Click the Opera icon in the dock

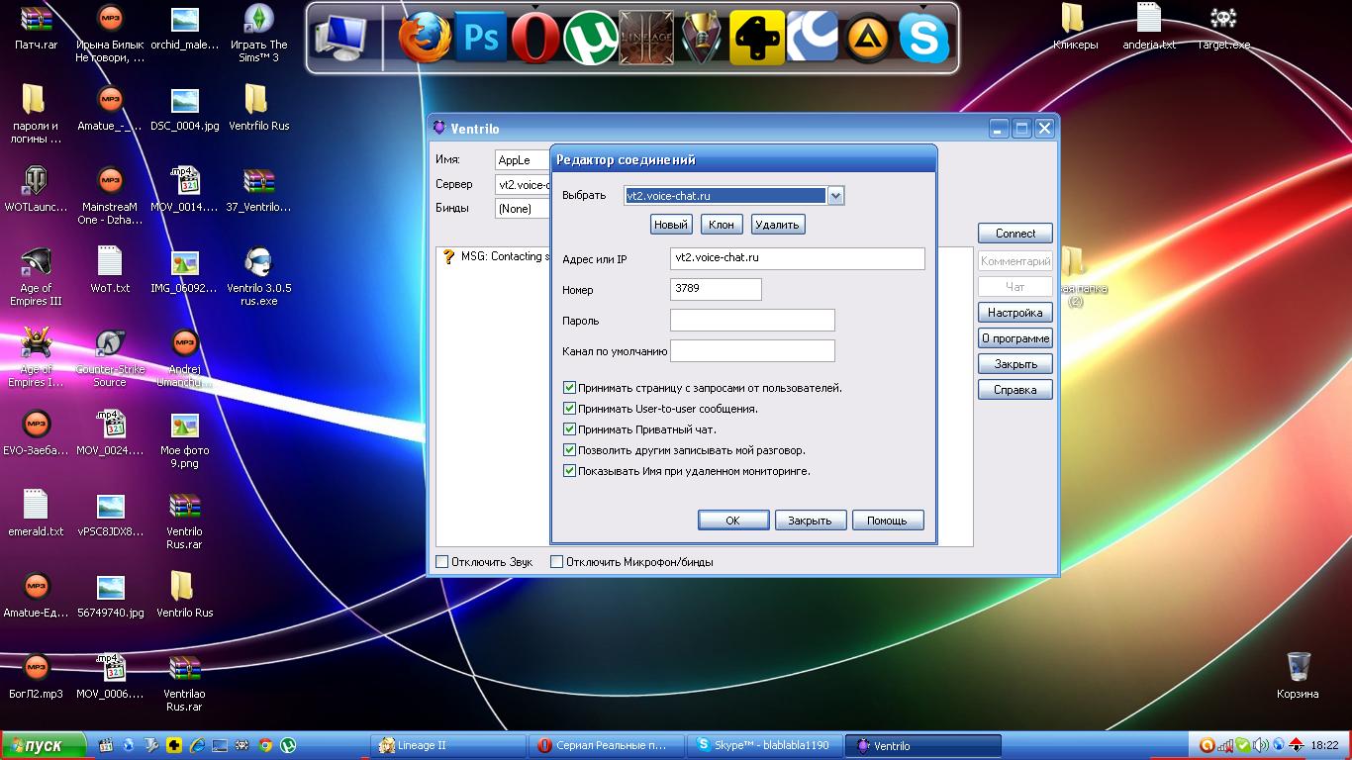534,39
